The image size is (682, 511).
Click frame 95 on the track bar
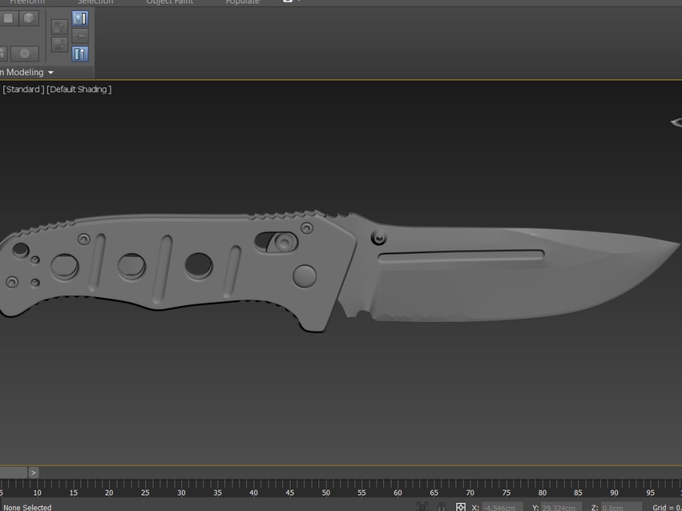pos(650,493)
